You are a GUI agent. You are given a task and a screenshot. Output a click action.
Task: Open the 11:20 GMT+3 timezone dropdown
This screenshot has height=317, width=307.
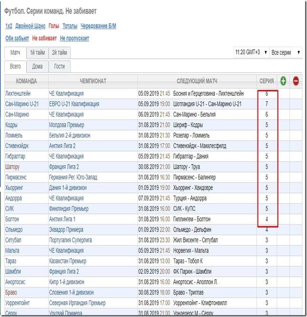click(251, 53)
